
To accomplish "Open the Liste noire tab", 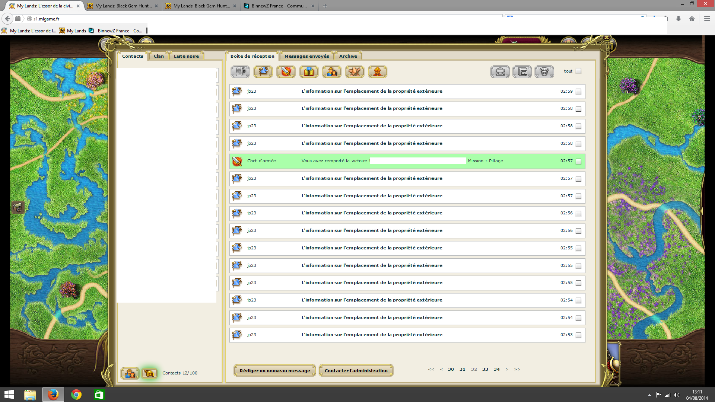I will tap(186, 56).
